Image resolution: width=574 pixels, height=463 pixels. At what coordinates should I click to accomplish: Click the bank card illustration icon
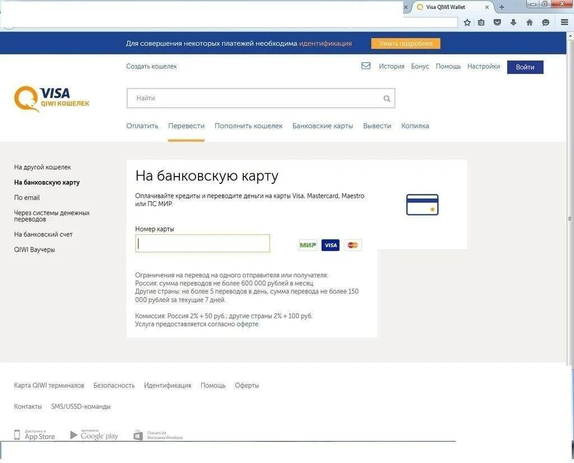click(x=422, y=205)
